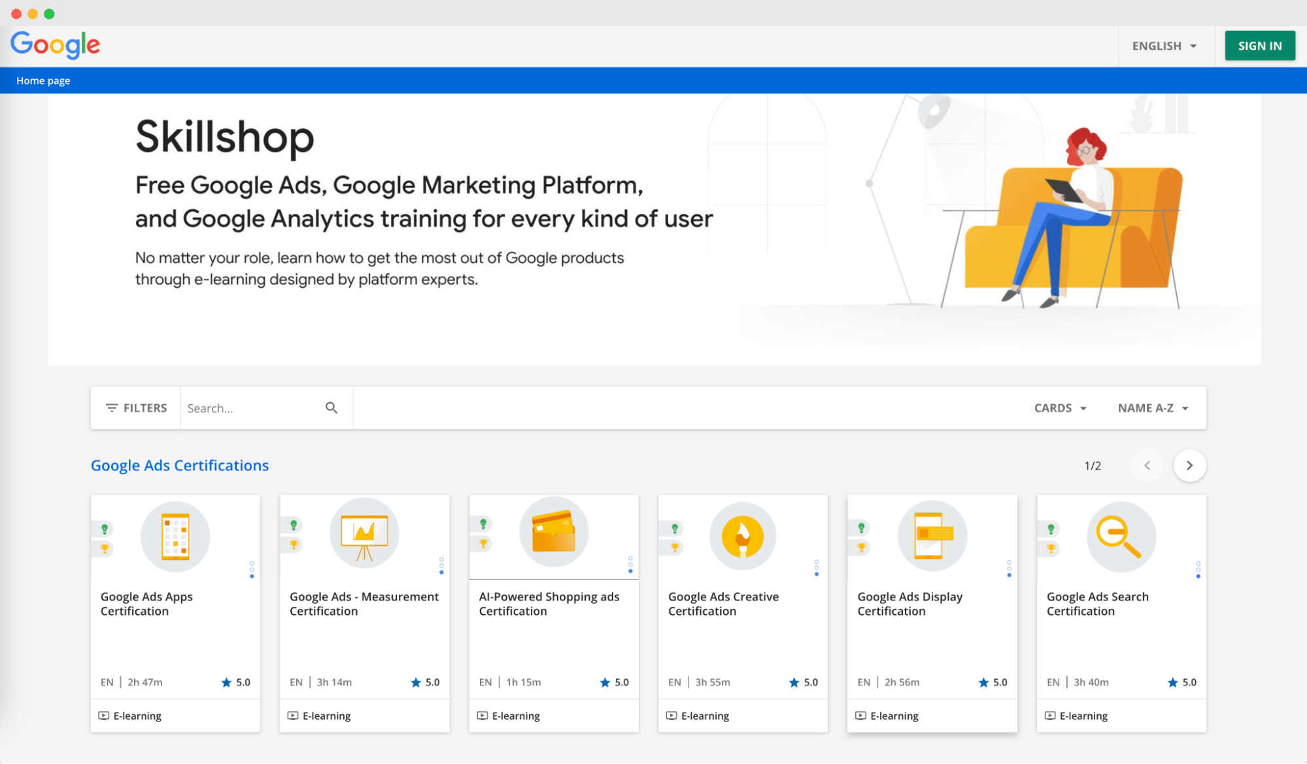Click the search magnifier icon
This screenshot has width=1307, height=764.
point(331,408)
